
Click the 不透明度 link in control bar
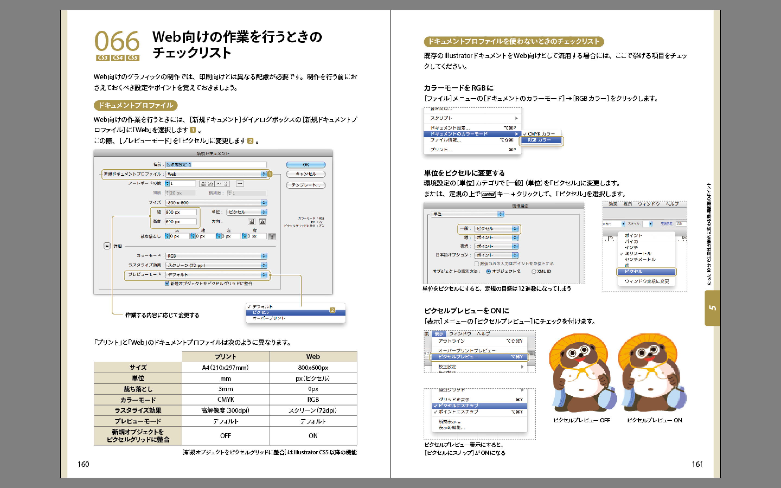(x=667, y=224)
